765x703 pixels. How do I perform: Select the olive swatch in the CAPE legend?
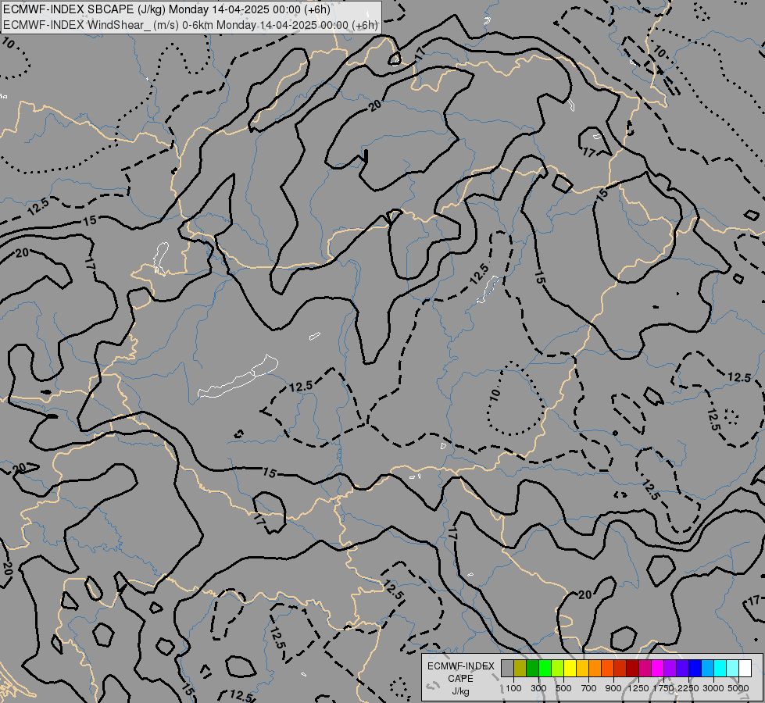pos(520,668)
